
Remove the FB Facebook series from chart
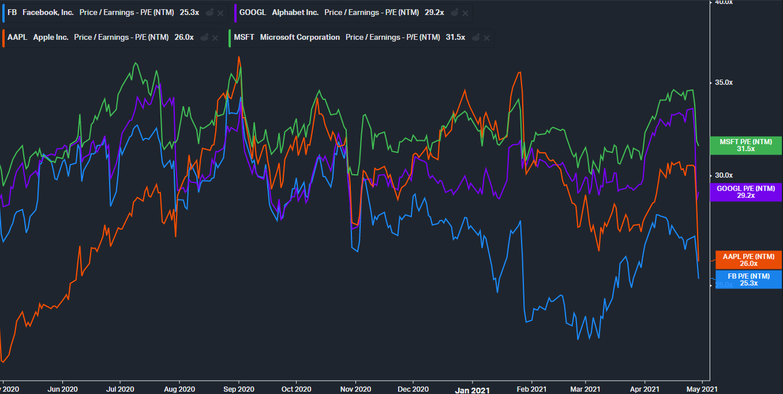(x=220, y=13)
